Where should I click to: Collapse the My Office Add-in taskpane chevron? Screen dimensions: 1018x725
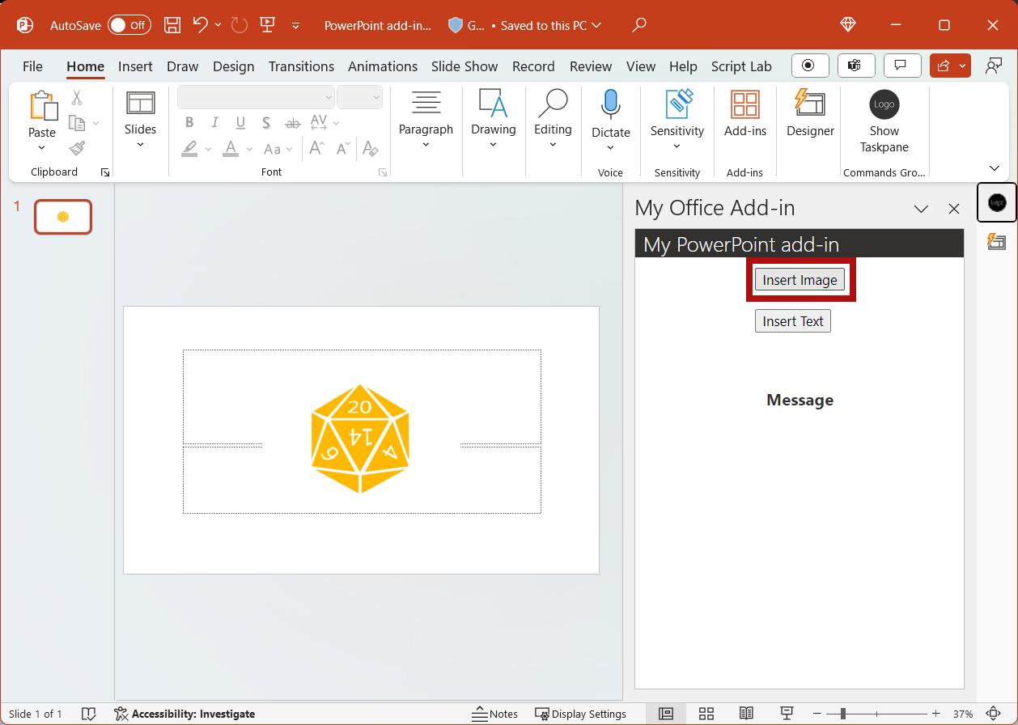pyautogui.click(x=921, y=209)
